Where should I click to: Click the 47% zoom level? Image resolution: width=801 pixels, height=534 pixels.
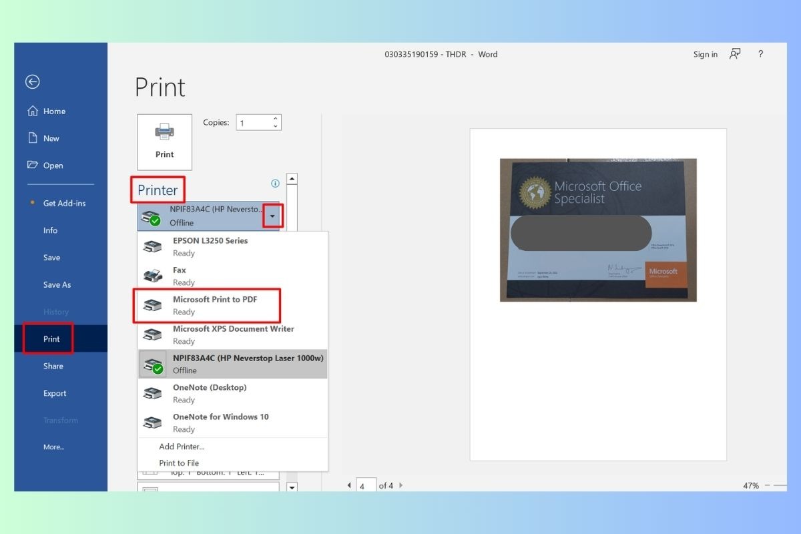pyautogui.click(x=751, y=485)
